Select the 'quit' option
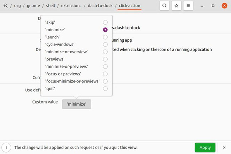 coord(105,89)
